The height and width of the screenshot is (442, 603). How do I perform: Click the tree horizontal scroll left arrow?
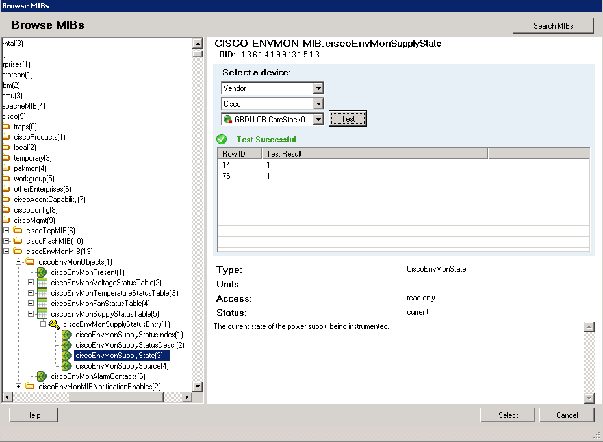coord(7,397)
